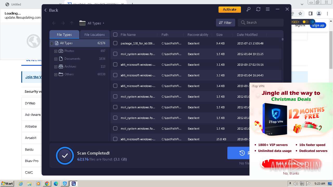333x187 pixels.
Task: Expand the Archives category
Action: pyautogui.click(x=56, y=67)
